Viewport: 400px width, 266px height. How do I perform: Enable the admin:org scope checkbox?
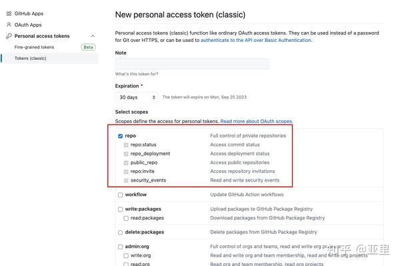(x=121, y=247)
